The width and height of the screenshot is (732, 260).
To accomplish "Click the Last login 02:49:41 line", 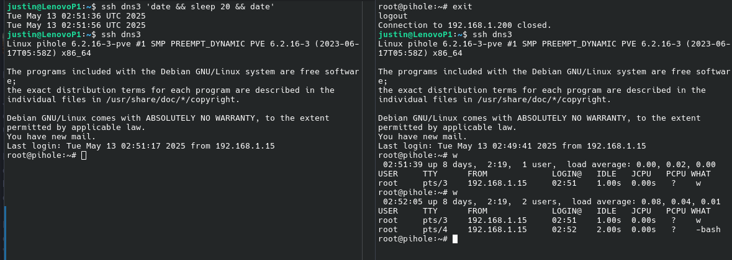I will pyautogui.click(x=512, y=146).
